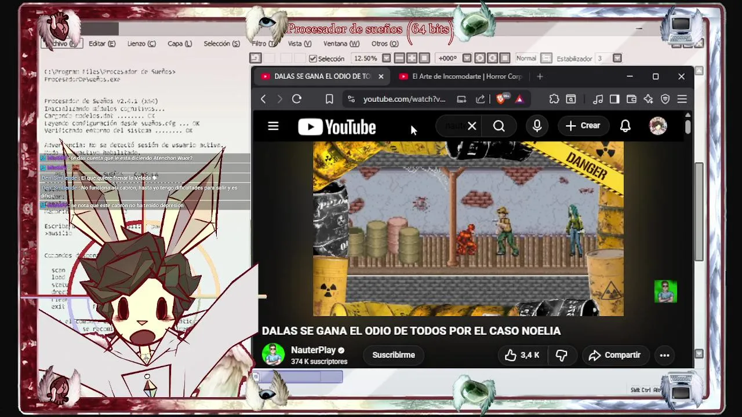The height and width of the screenshot is (417, 742).
Task: Click the browser page vertical scrollbar
Action: point(688,126)
